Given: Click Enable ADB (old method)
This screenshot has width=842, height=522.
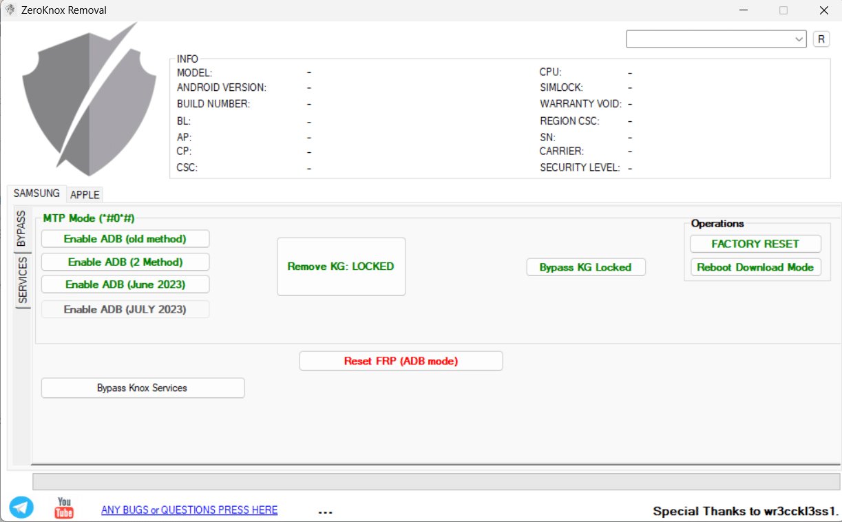Looking at the screenshot, I should (x=125, y=238).
